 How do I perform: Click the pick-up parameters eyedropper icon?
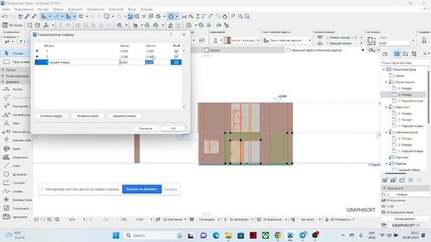(x=27, y=16)
